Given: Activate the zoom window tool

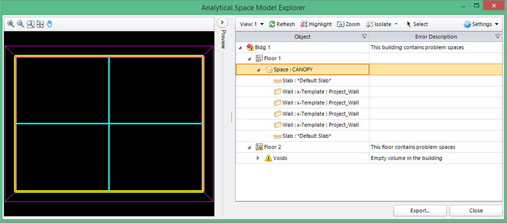Looking at the screenshot, I should pos(30,24).
